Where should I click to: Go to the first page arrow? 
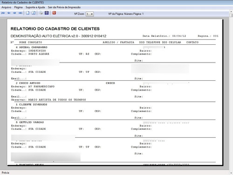[3, 13]
